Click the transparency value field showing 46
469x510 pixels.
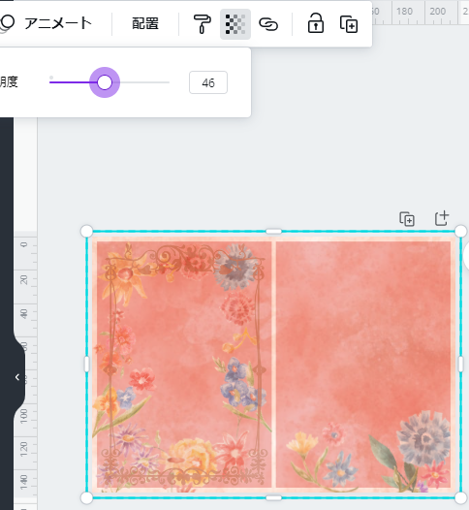pos(208,82)
